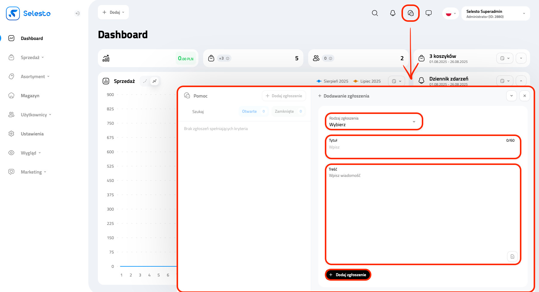
Task: Click the monitor screen icon
Action: 428,13
